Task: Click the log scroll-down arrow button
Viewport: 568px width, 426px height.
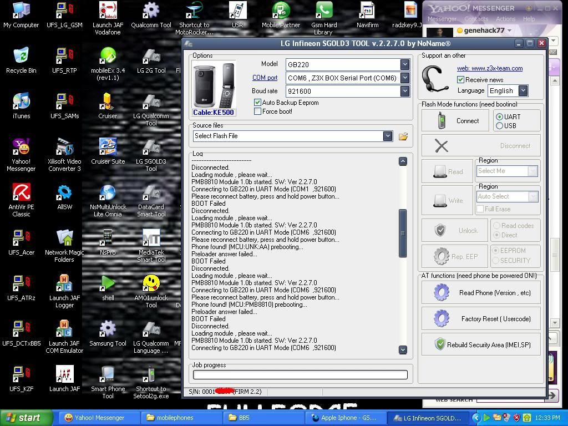Action: click(x=403, y=349)
